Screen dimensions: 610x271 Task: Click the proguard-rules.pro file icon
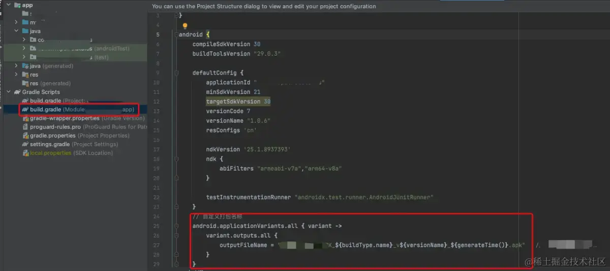(25, 127)
